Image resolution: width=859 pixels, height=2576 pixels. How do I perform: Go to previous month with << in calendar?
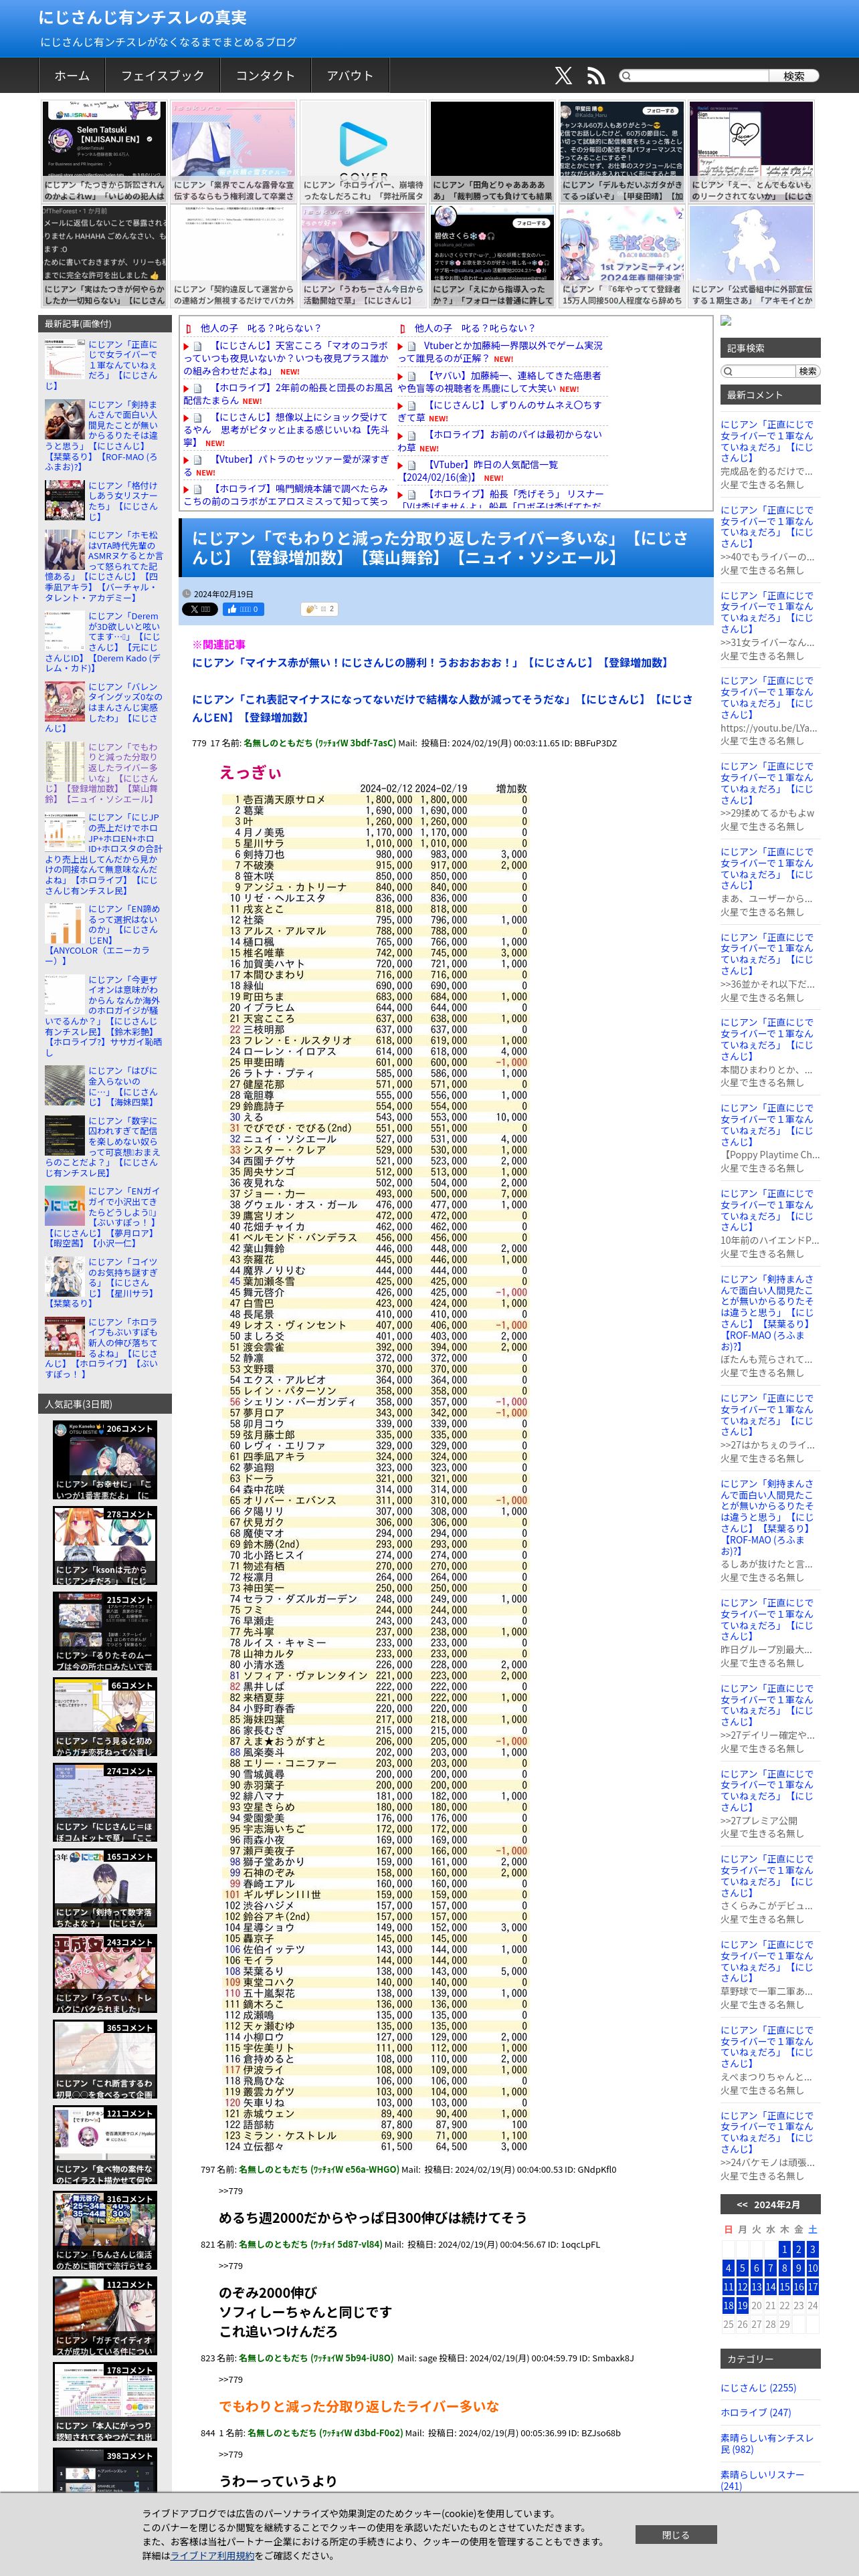[x=742, y=2205]
